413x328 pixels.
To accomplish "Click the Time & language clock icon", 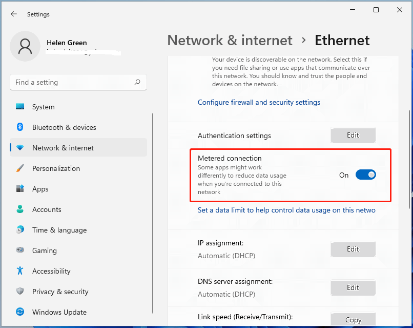I will point(20,229).
